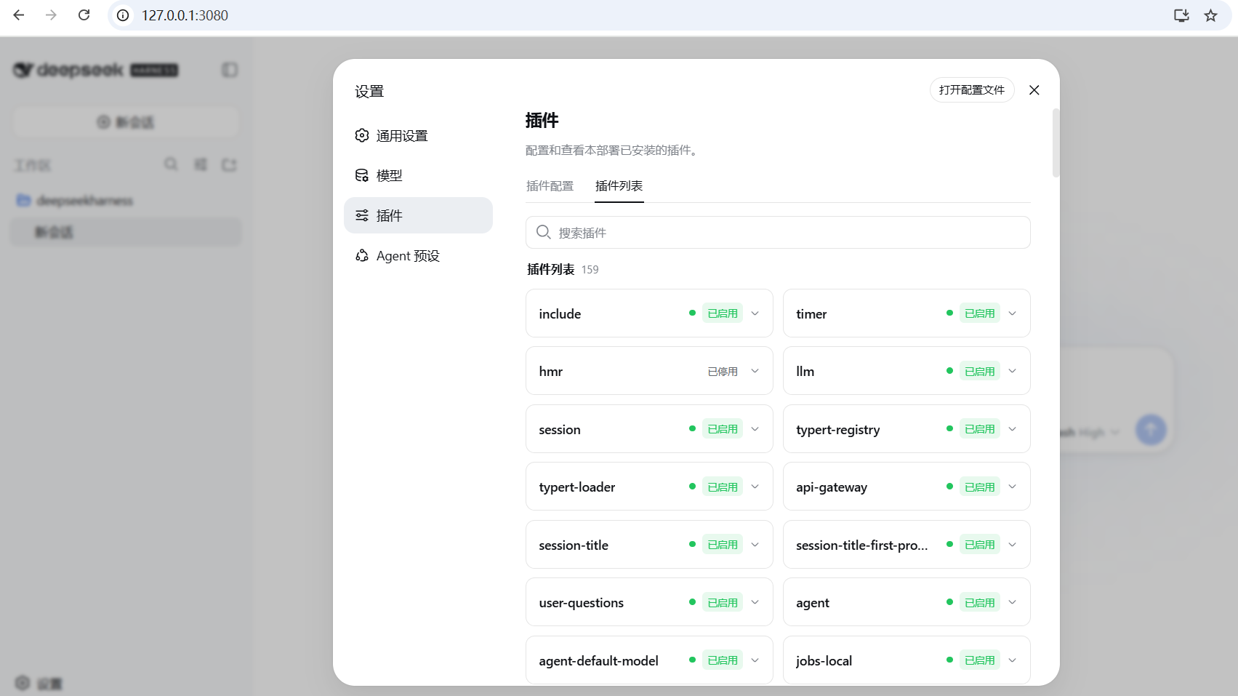
Task: Expand the hmr plugin card
Action: (755, 372)
